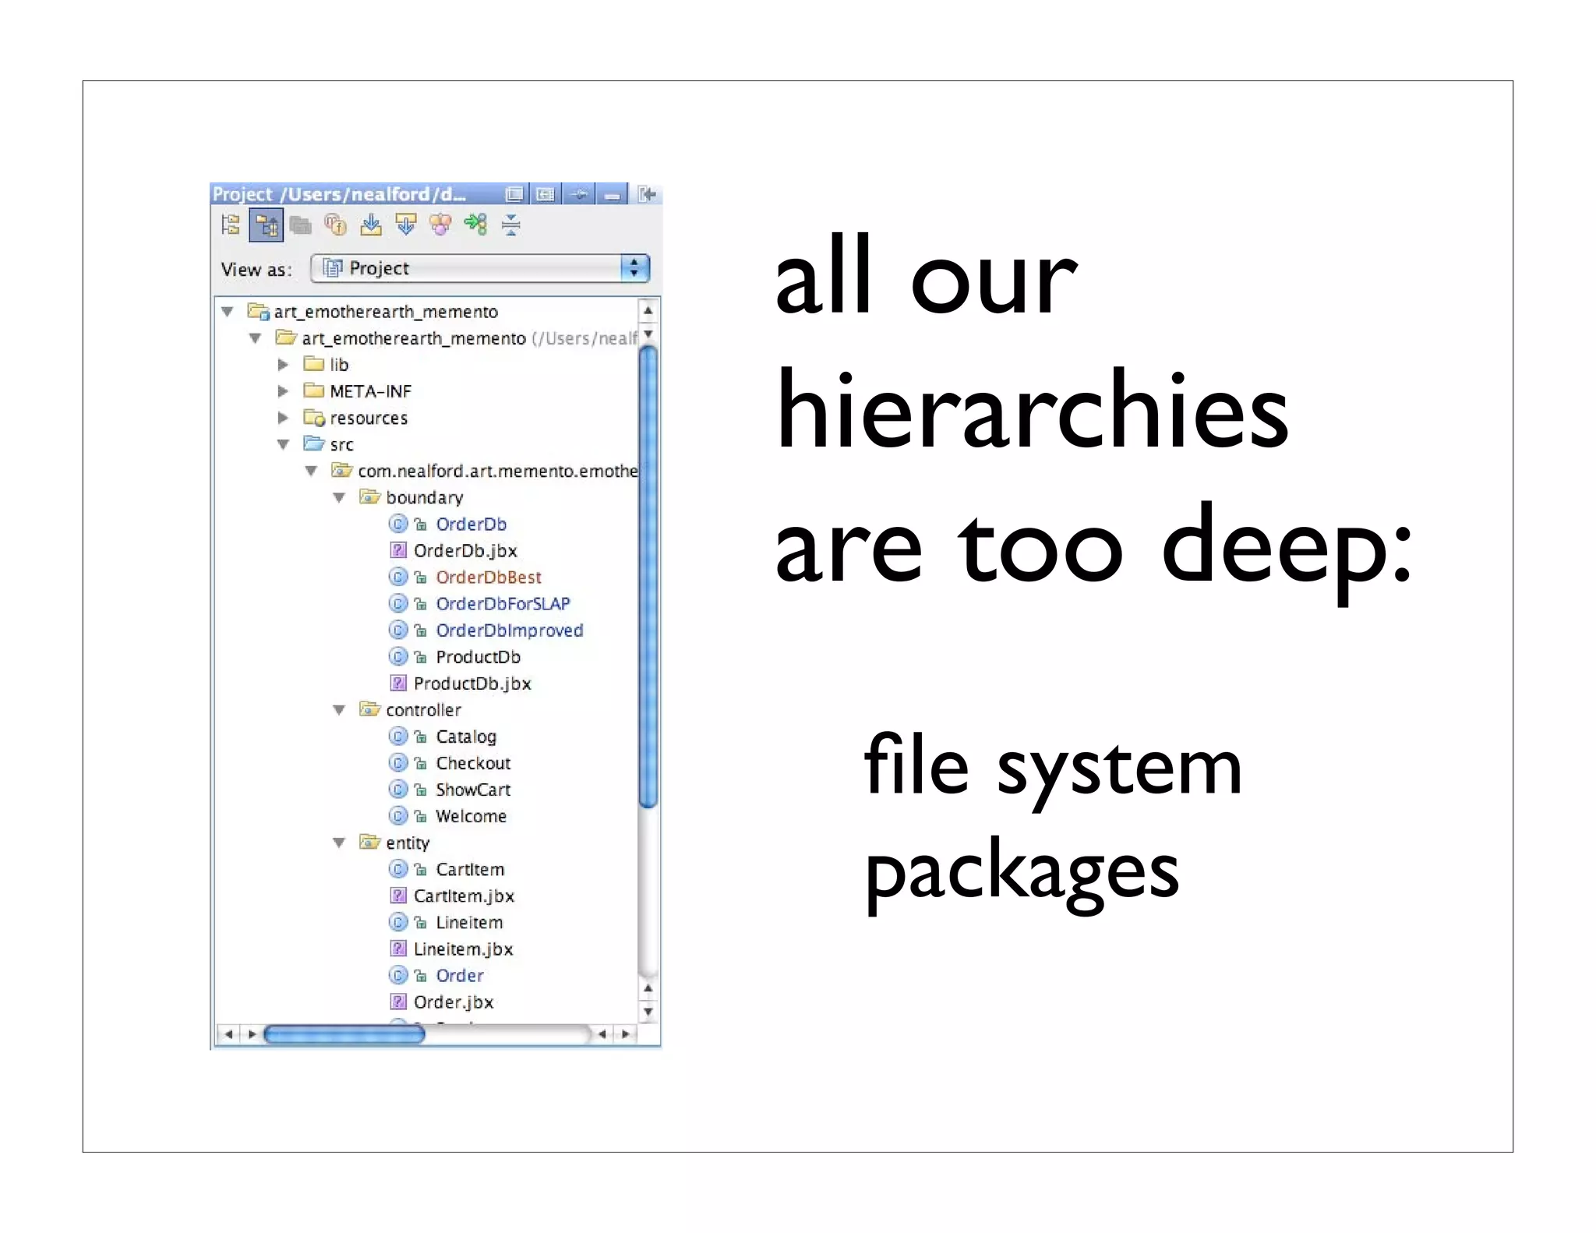This screenshot has height=1233, width=1596.
Task: Toggle the highlighted Flatten Packages toolbar button
Action: tap(266, 225)
